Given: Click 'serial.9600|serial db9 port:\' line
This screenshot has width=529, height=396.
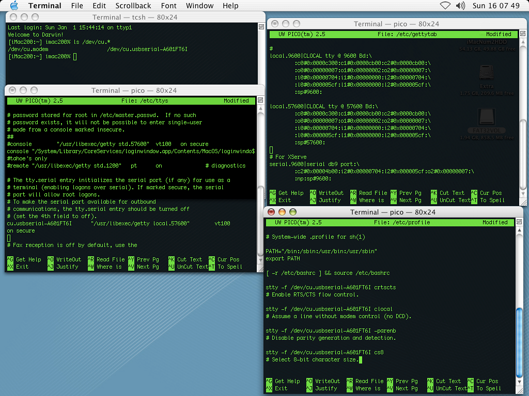Looking at the screenshot, I should pyautogui.click(x=315, y=164).
